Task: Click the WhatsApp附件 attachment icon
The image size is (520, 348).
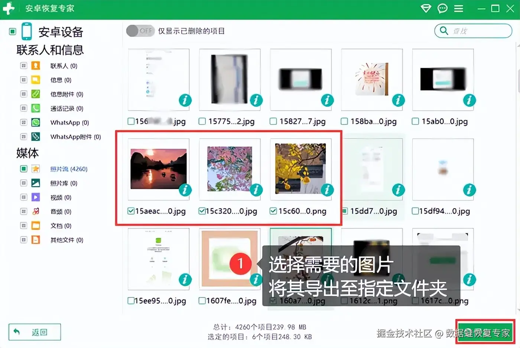Action: [36, 136]
